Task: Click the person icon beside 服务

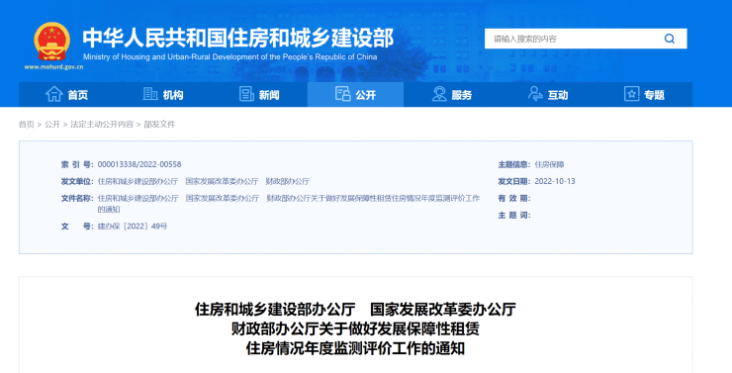Action: tap(439, 94)
